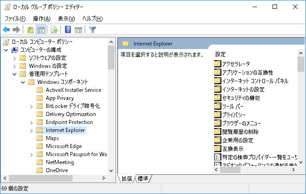Click the settings list scroll up arrow
The width and height of the screenshot is (306, 194).
coord(301,53)
